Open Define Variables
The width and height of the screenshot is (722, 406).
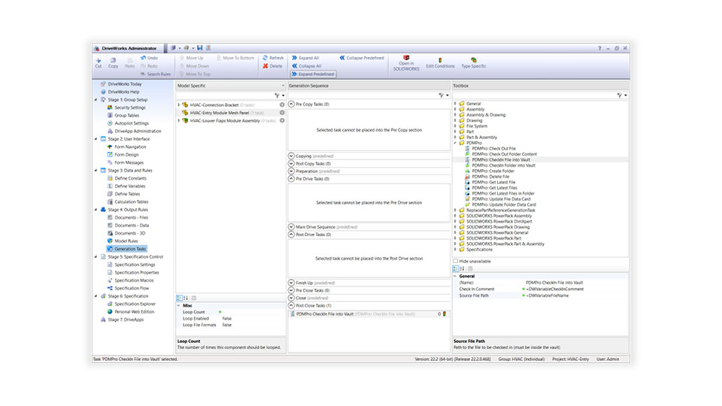point(130,186)
